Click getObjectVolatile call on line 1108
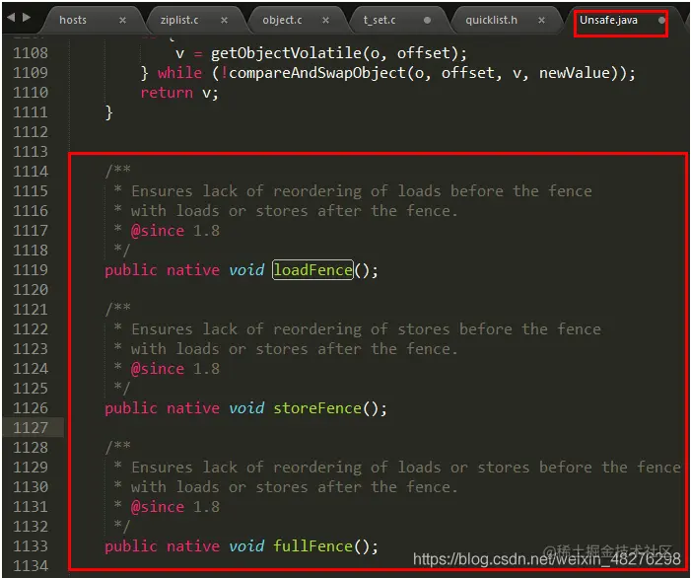 [286, 53]
